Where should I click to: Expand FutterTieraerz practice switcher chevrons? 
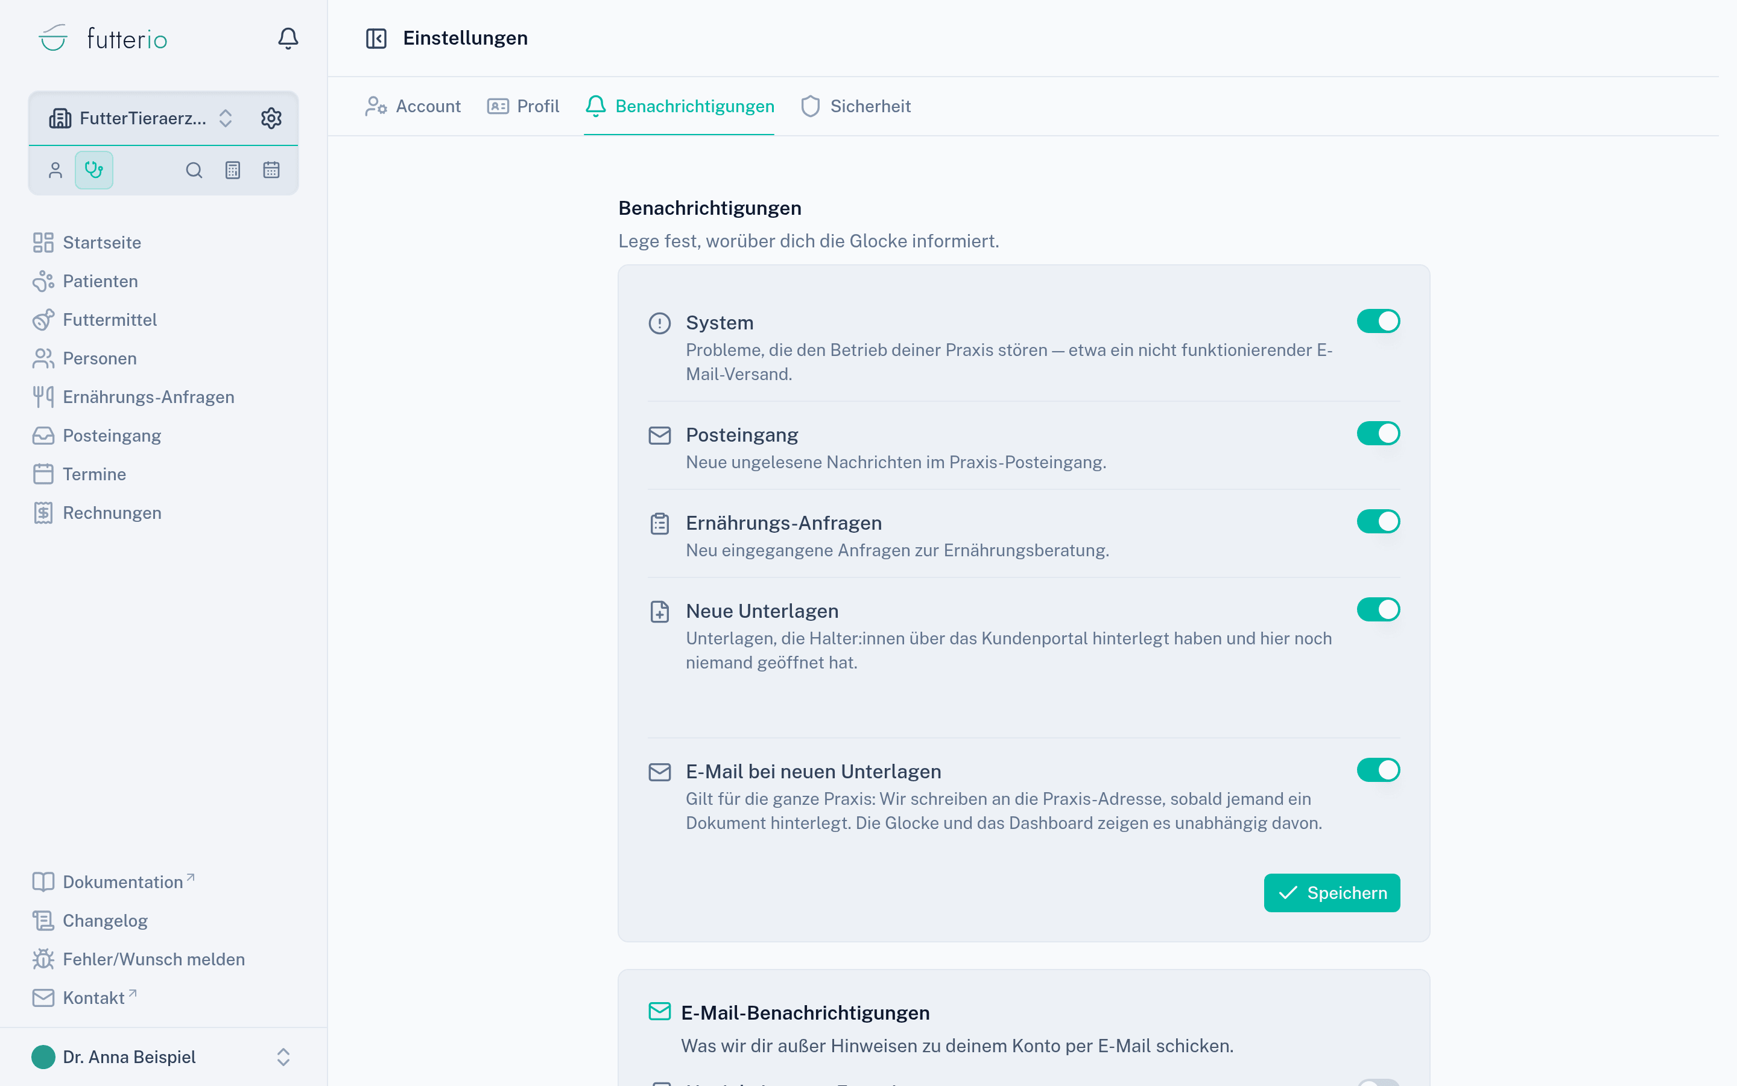(x=226, y=118)
